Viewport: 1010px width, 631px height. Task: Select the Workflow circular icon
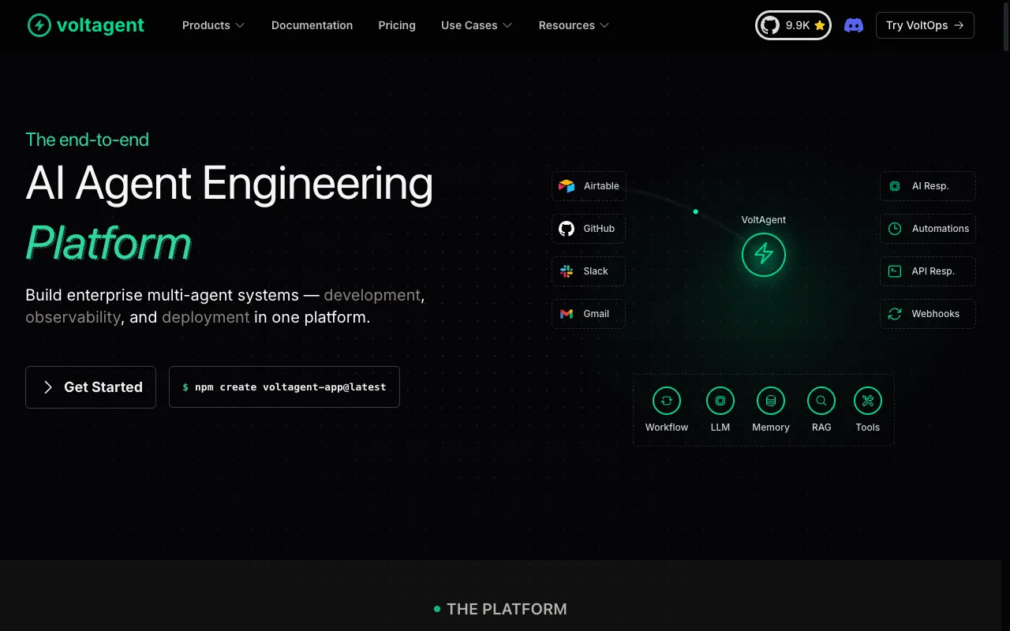point(667,401)
